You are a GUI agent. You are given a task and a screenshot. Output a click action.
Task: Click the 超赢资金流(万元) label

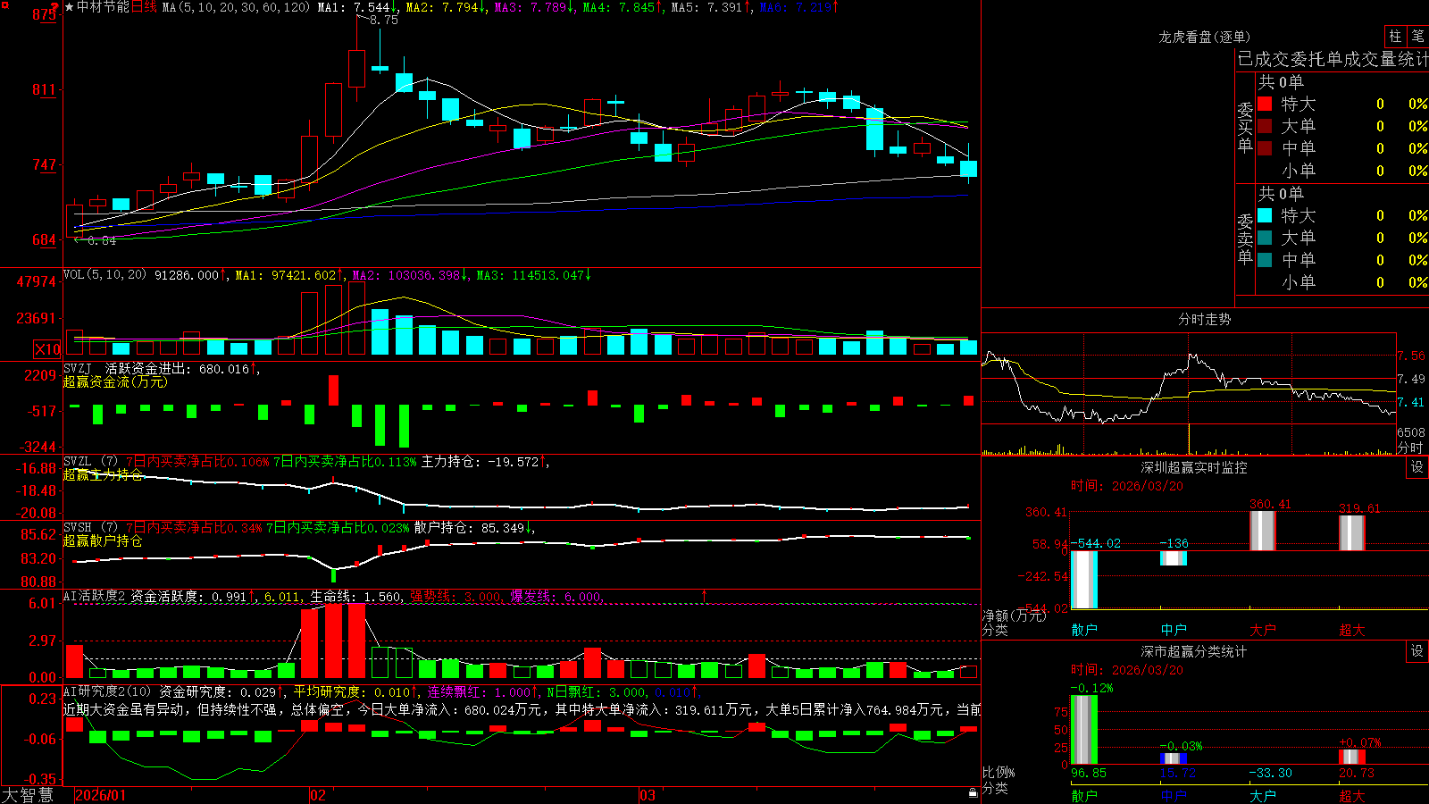coord(115,381)
